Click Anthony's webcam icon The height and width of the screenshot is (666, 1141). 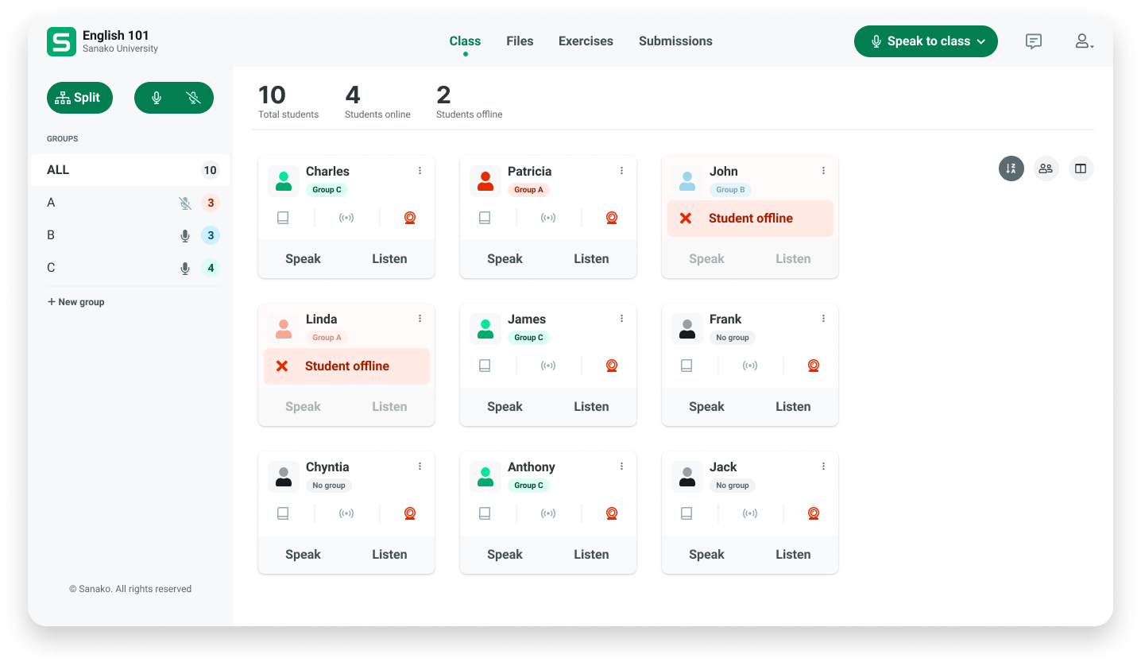tap(612, 513)
